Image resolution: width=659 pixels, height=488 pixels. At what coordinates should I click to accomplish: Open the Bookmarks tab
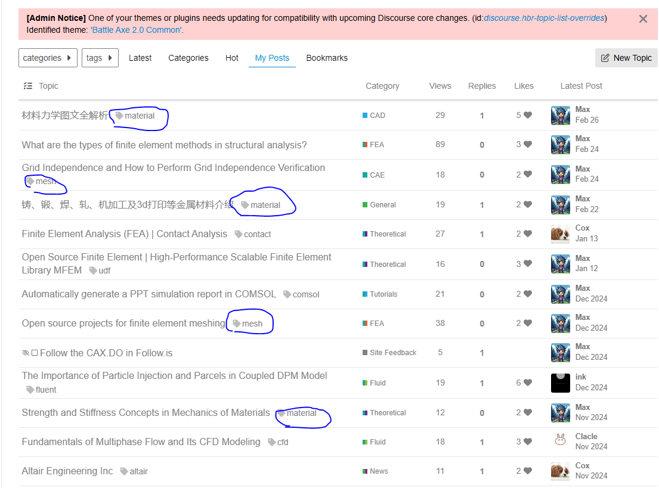coord(327,58)
